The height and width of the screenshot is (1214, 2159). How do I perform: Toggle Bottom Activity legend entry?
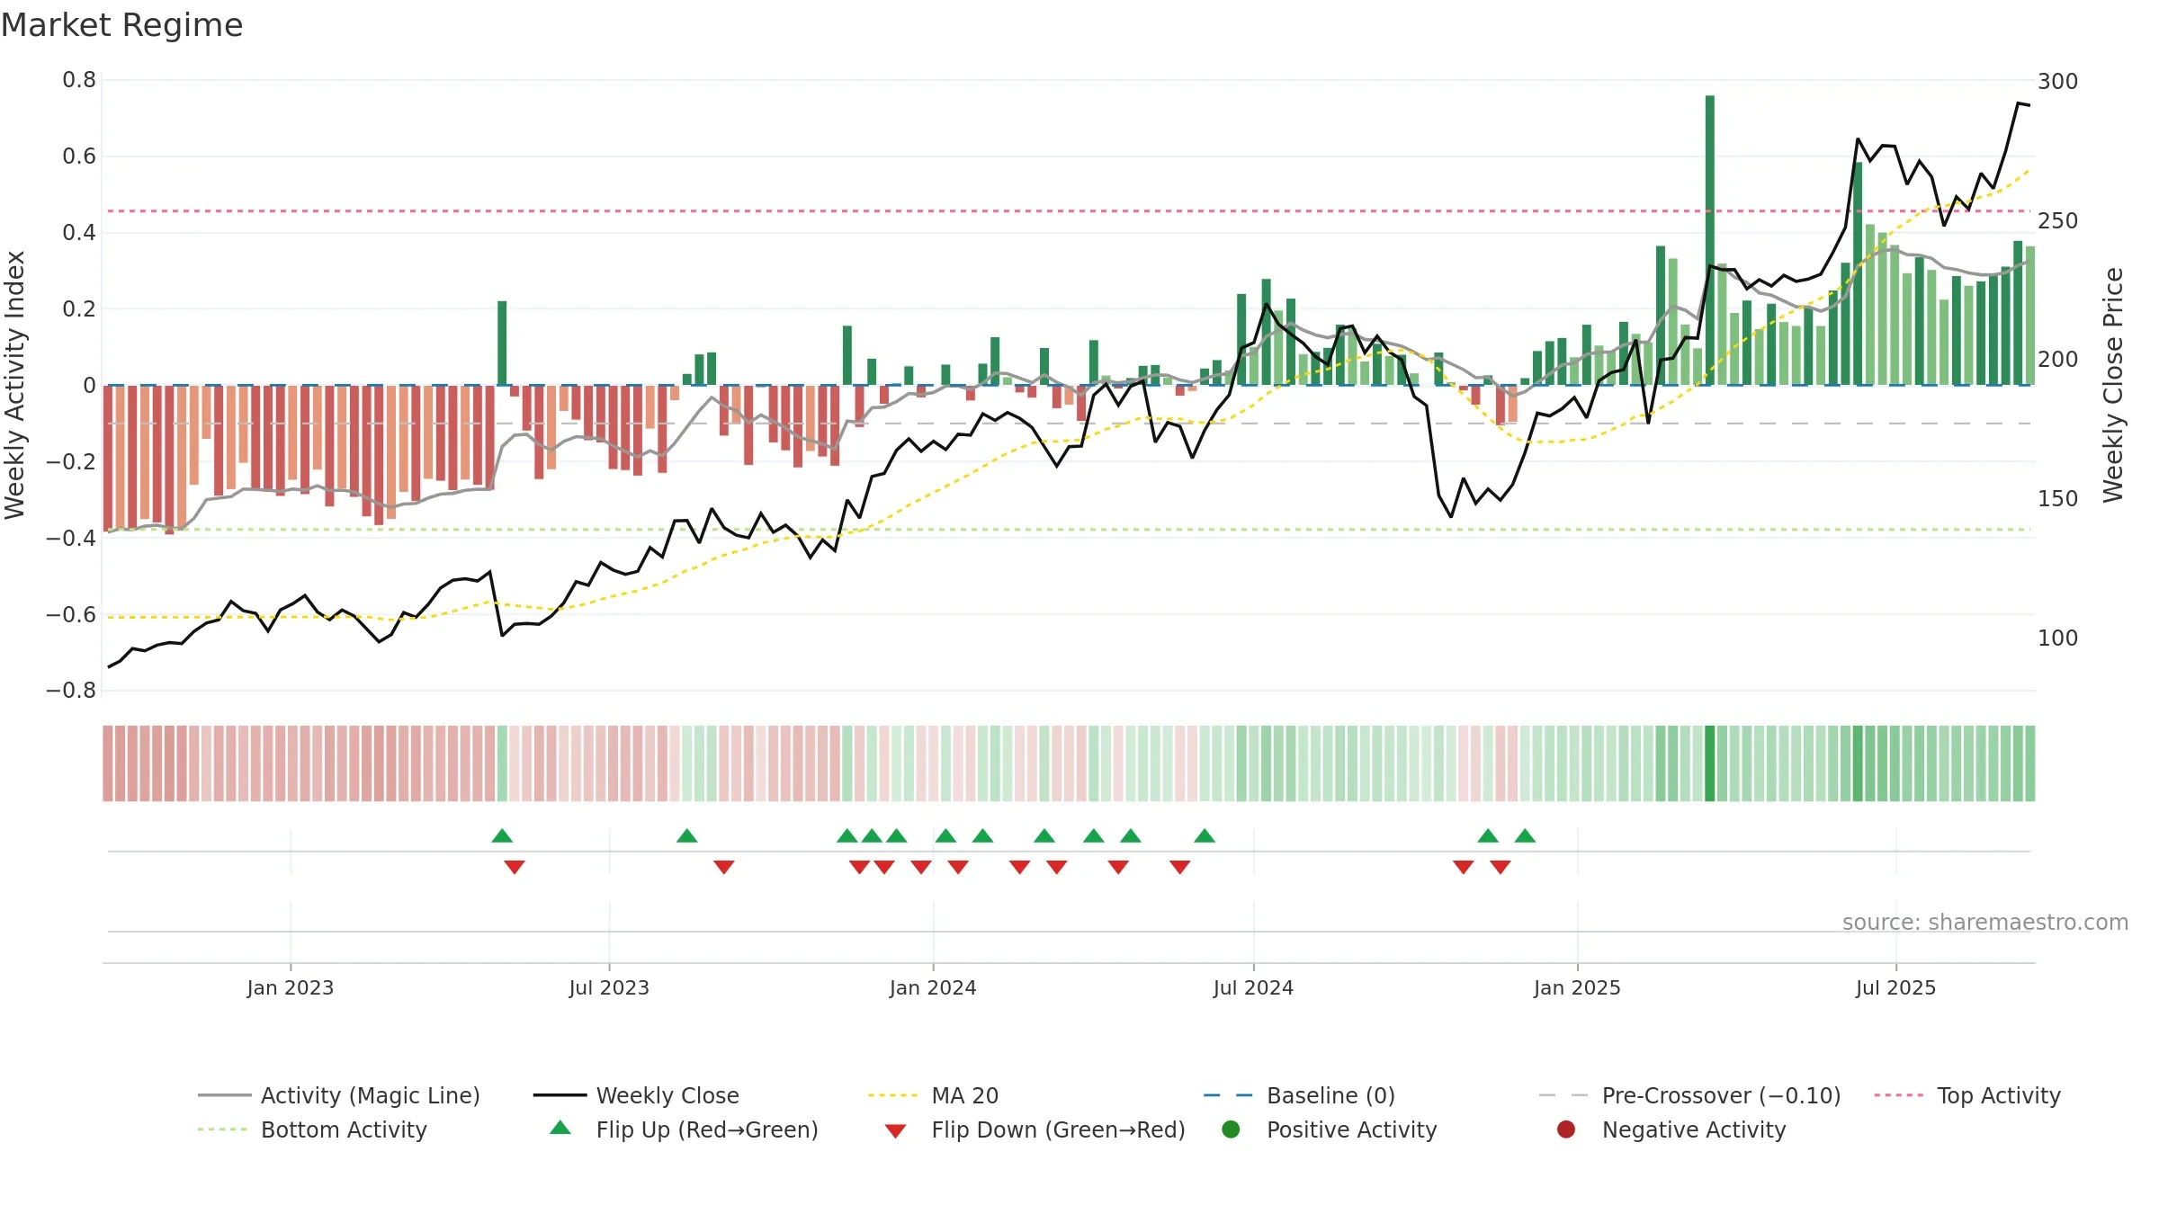312,1129
